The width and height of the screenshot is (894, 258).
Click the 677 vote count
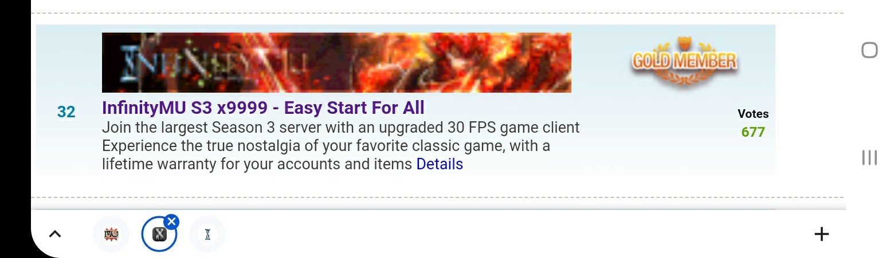tap(753, 132)
